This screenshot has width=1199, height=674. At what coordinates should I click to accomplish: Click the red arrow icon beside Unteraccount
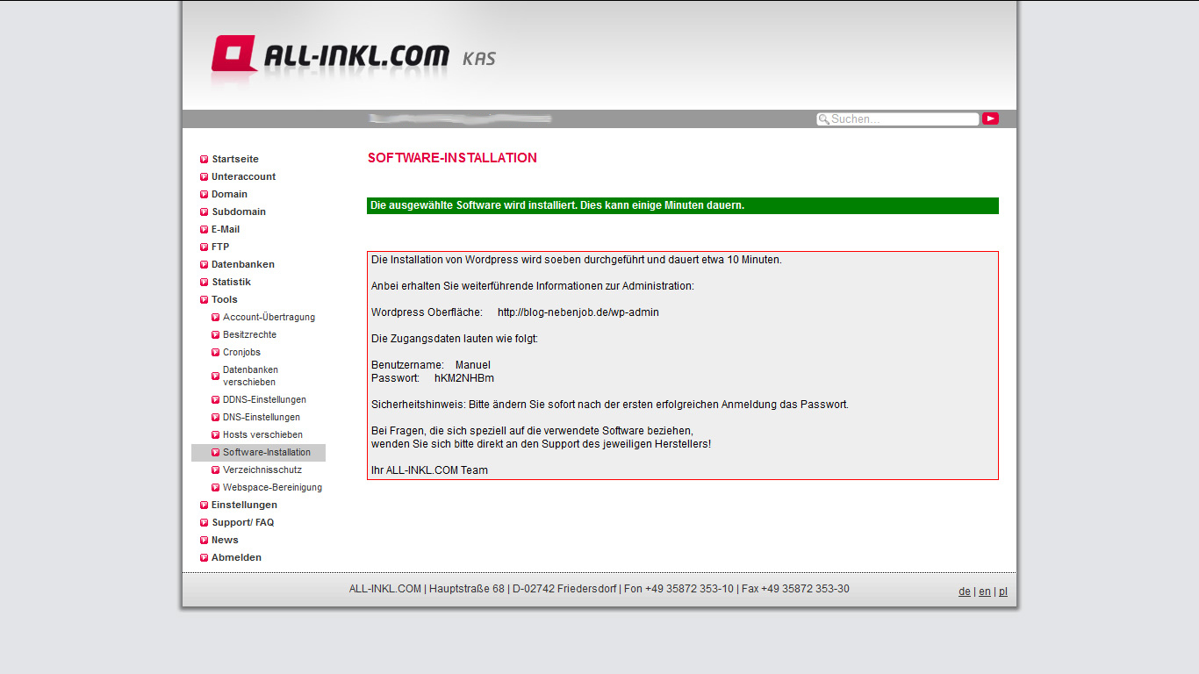coord(204,177)
